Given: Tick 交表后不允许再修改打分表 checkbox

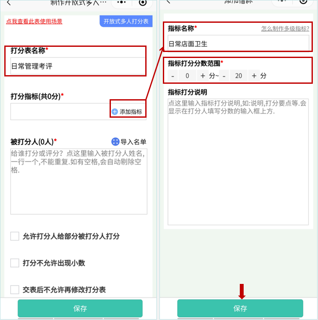Looking at the screenshot, I should coord(15,290).
